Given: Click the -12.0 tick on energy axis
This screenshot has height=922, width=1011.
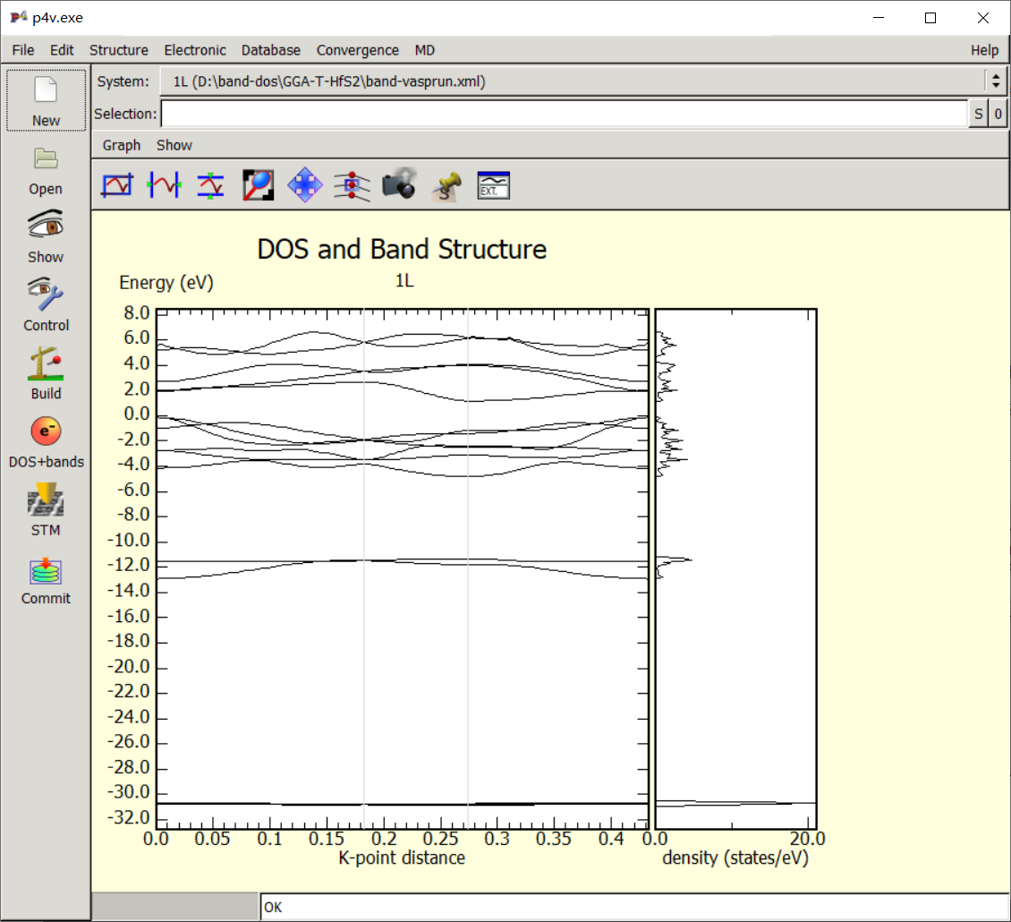Looking at the screenshot, I should [128, 565].
